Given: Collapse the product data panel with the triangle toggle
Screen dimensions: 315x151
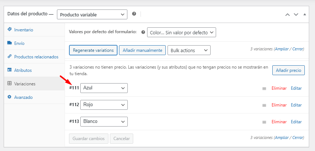Looking at the screenshot, I should coord(304,15).
